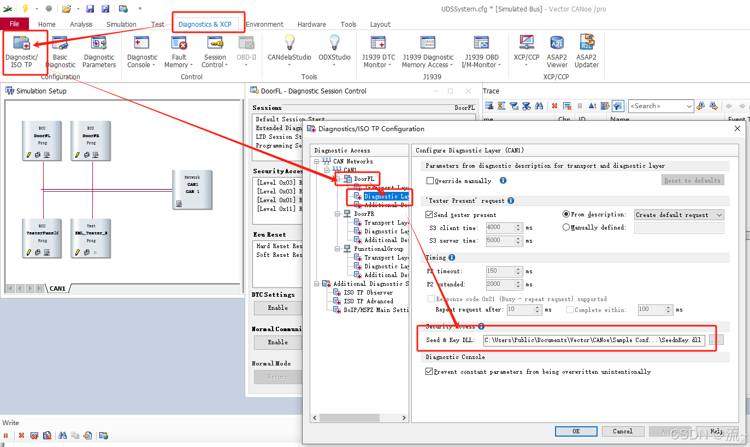Click the red X delete icon in Trace toolbar
The width and height of the screenshot is (750, 447).
[x=555, y=106]
